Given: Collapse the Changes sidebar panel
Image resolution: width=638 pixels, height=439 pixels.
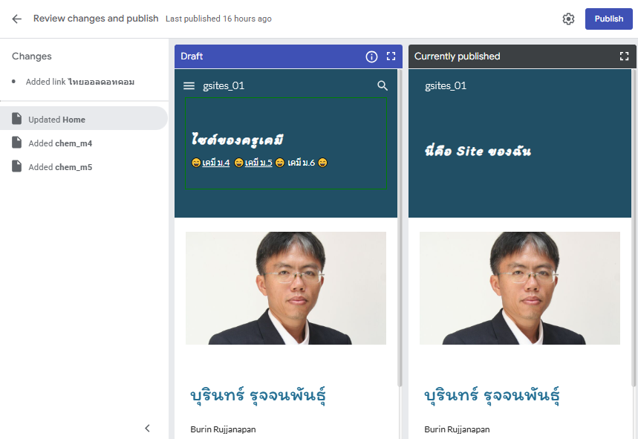Looking at the screenshot, I should (x=147, y=428).
